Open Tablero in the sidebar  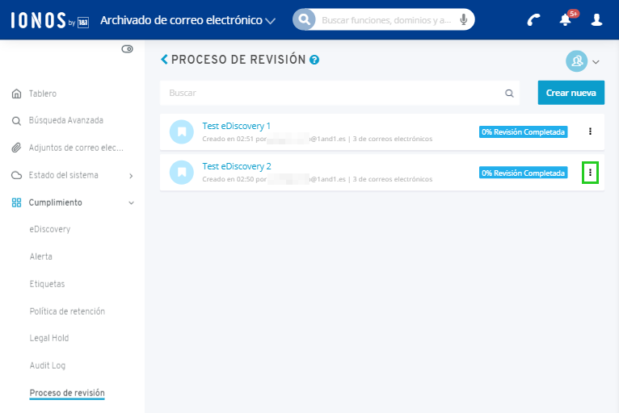[43, 94]
